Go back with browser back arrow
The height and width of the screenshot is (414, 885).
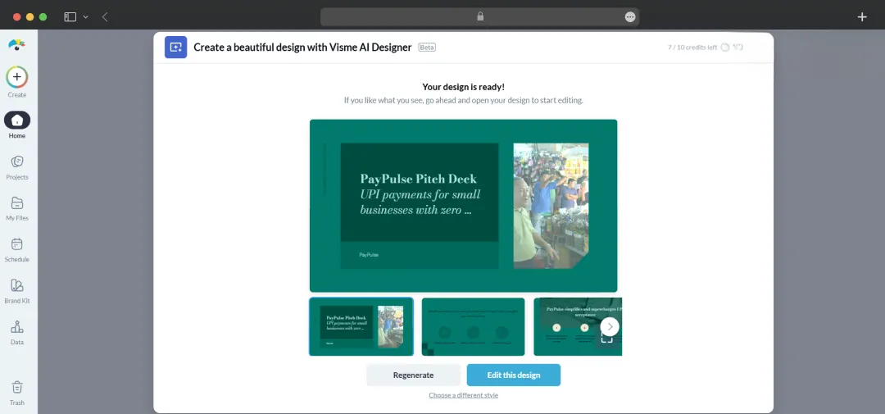click(105, 17)
